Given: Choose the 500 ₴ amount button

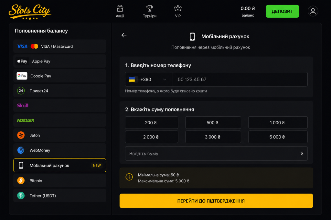Looking at the screenshot, I should coord(213,123).
